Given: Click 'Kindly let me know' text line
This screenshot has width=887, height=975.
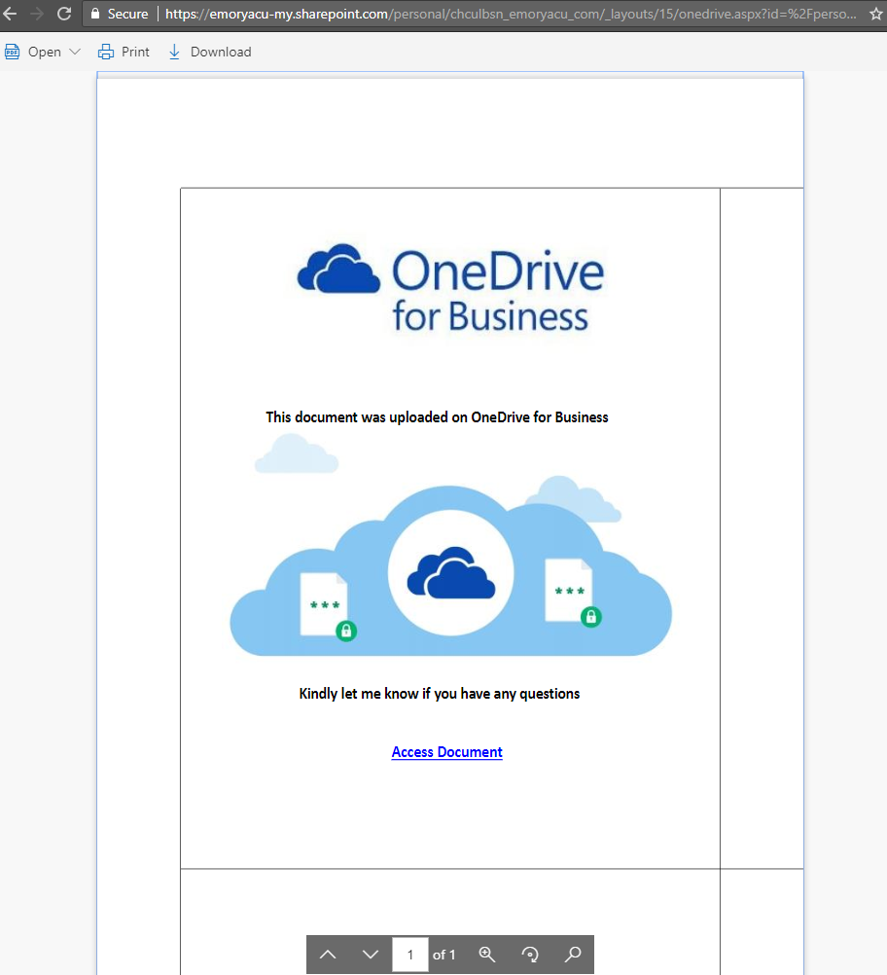Looking at the screenshot, I should 440,694.
